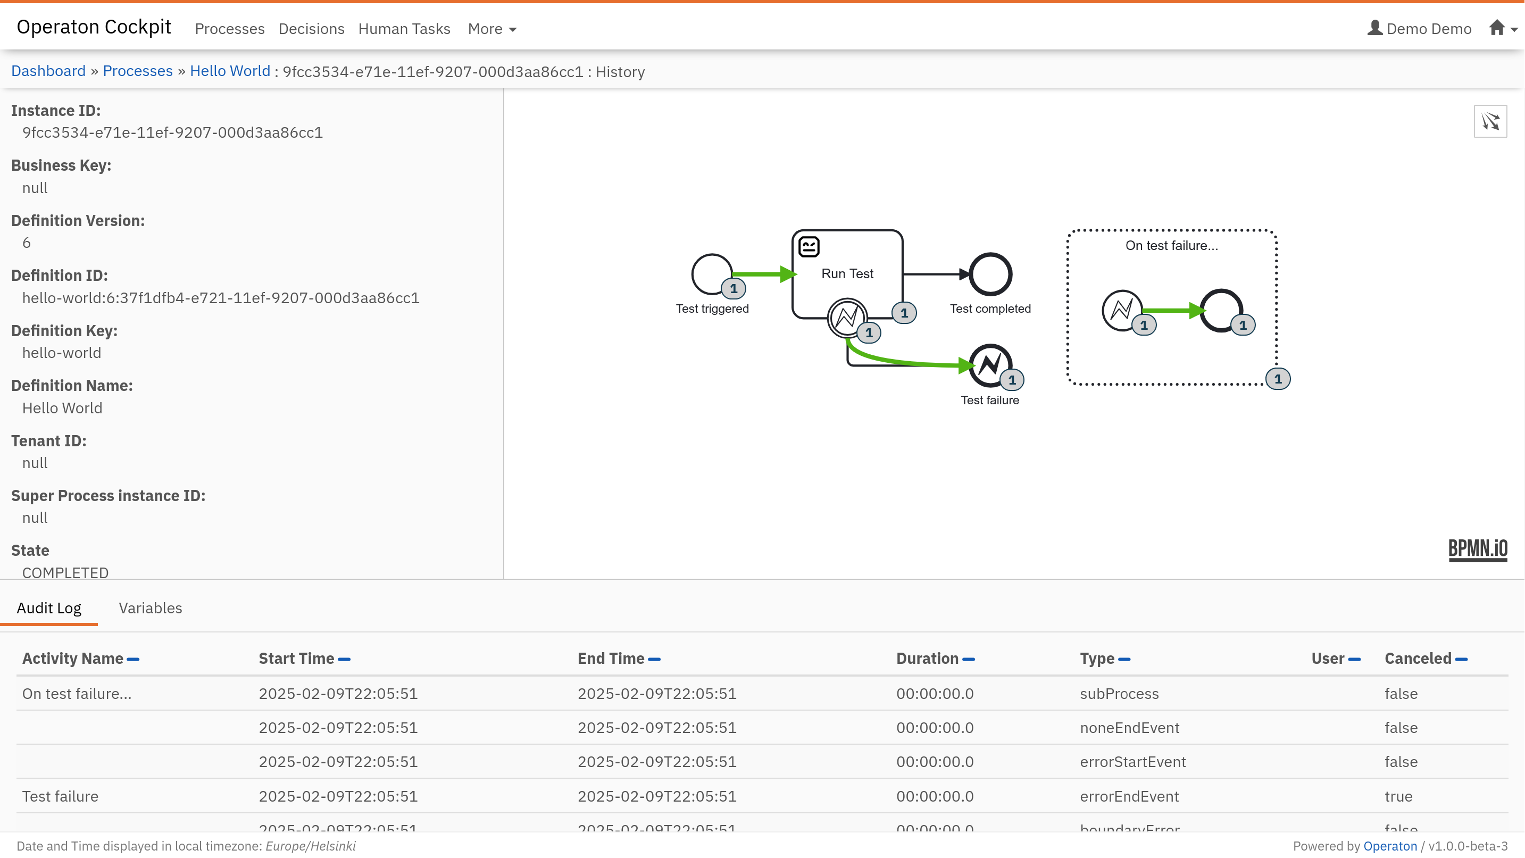
Task: Click the Operaton Cockpit title link
Action: point(94,27)
